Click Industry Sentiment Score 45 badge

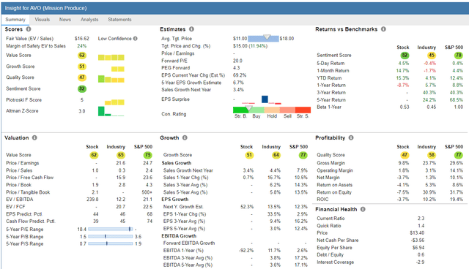(x=432, y=55)
